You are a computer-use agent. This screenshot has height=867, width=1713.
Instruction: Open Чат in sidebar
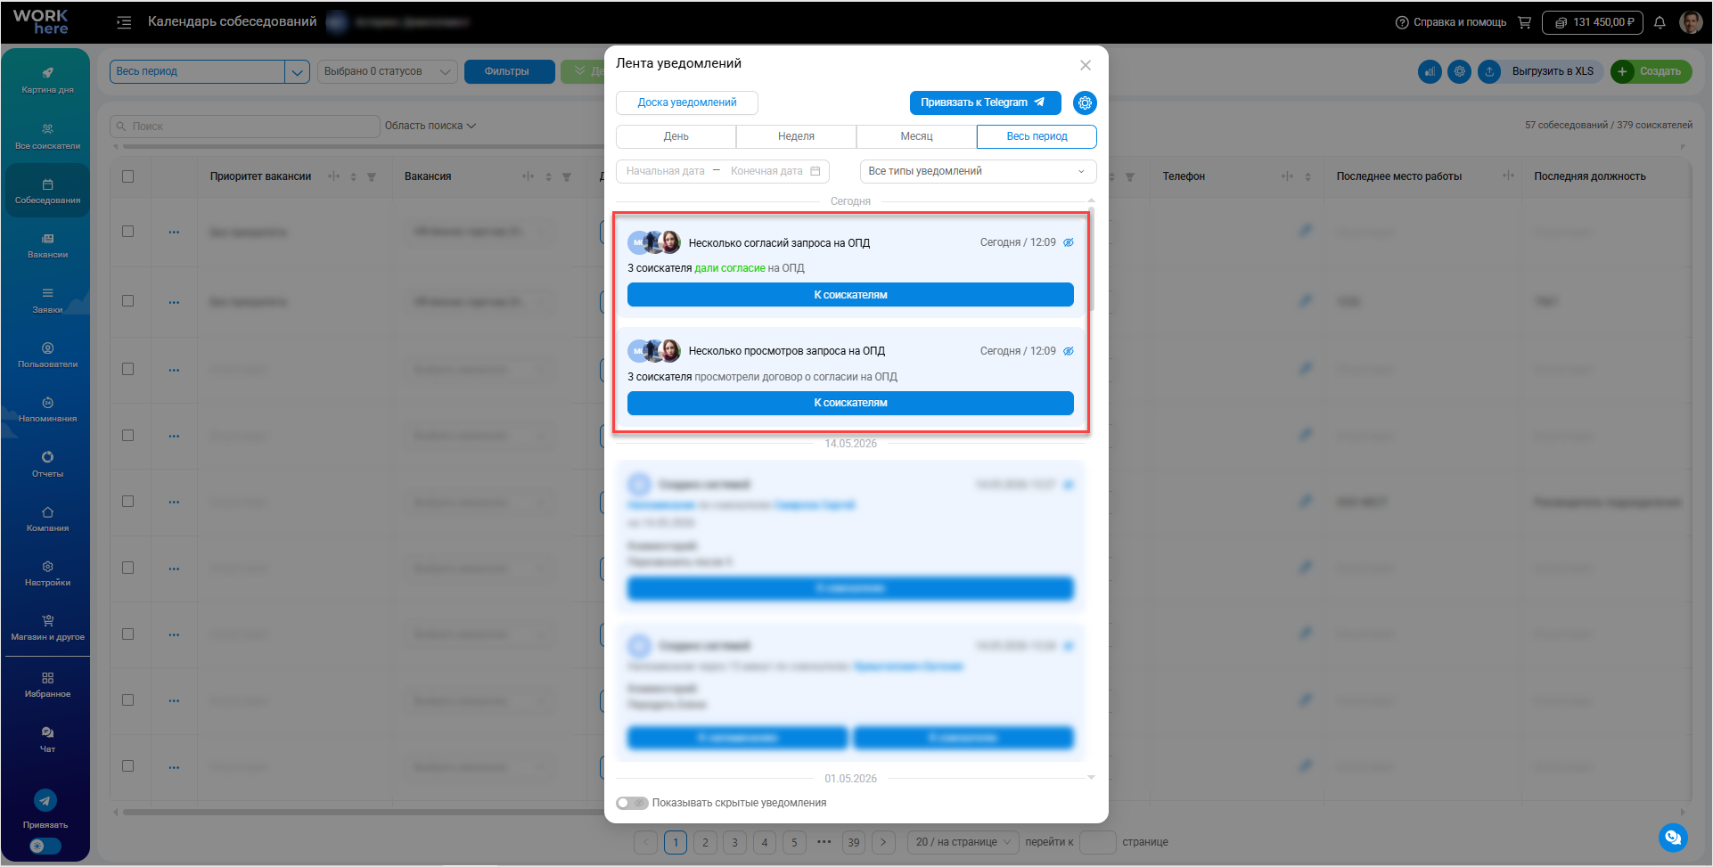click(47, 740)
